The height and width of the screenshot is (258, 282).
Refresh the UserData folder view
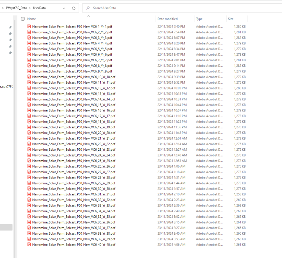click(73, 8)
